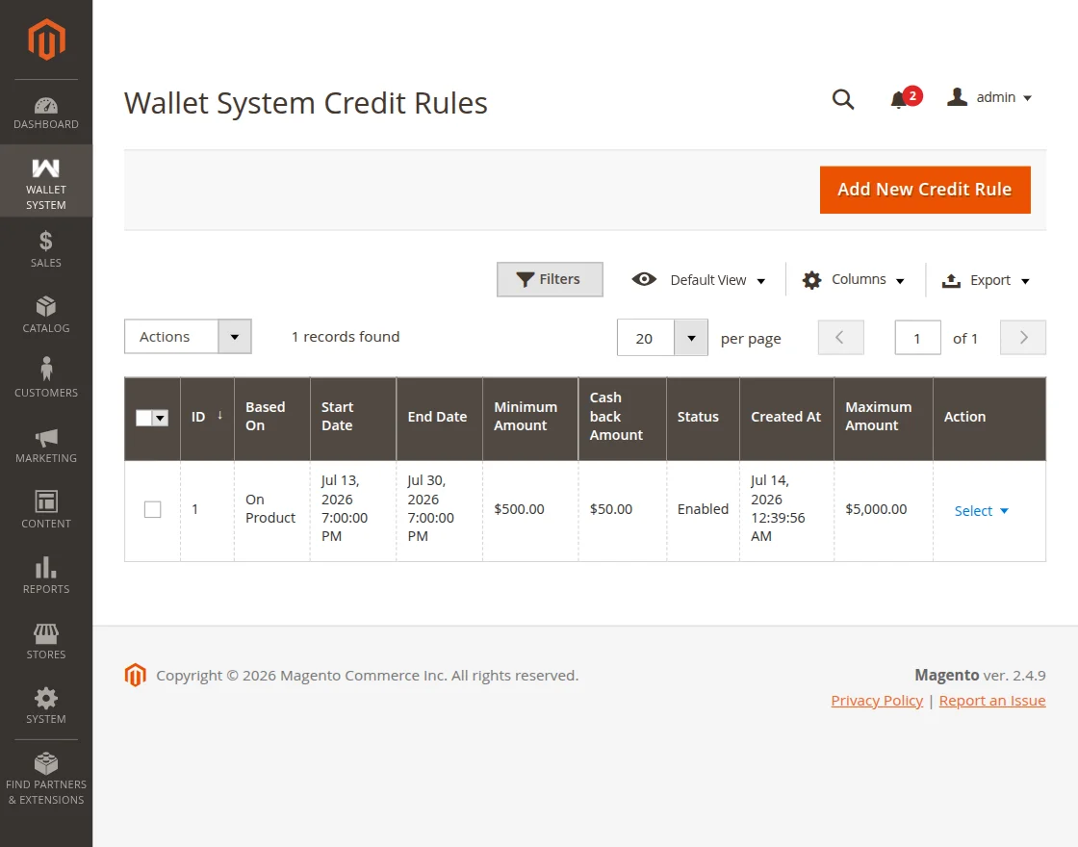Open the Stores menu
Screen dimensions: 1078x847
click(46, 641)
